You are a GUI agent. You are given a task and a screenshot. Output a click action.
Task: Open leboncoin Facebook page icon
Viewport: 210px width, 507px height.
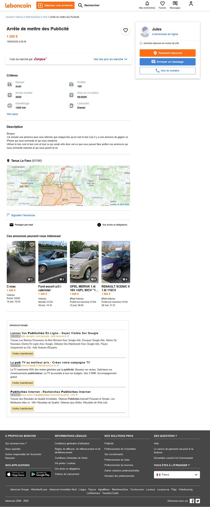coord(192,501)
